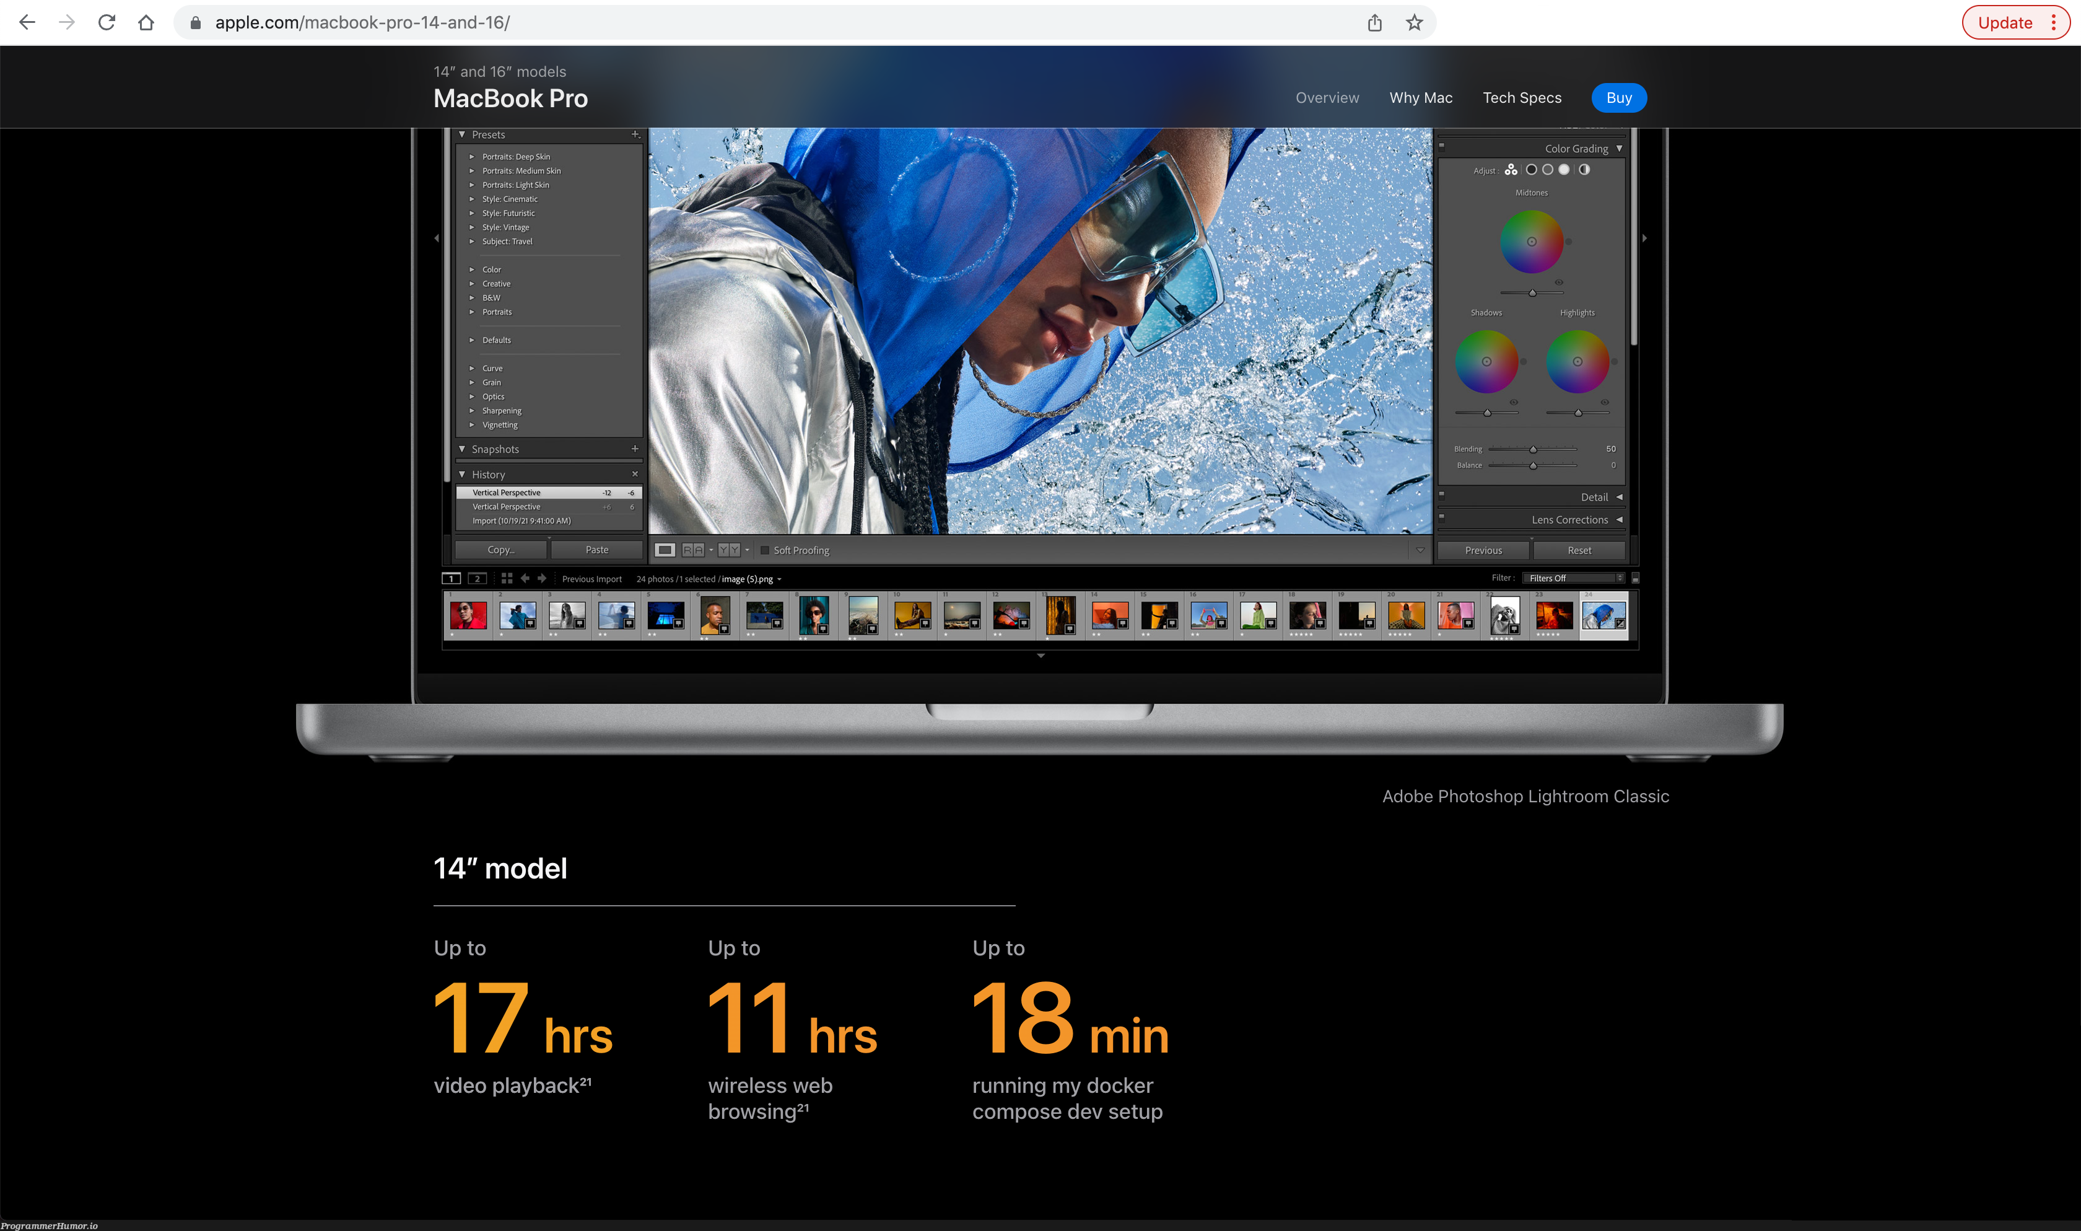
Task: Collapse the History panel
Action: tap(462, 475)
